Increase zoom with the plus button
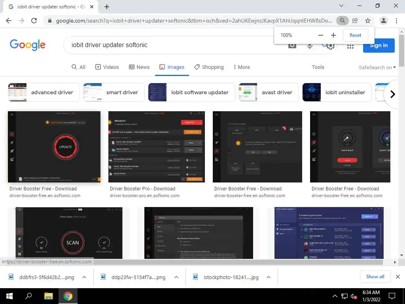Image resolution: width=405 pixels, height=304 pixels. pos(333,35)
